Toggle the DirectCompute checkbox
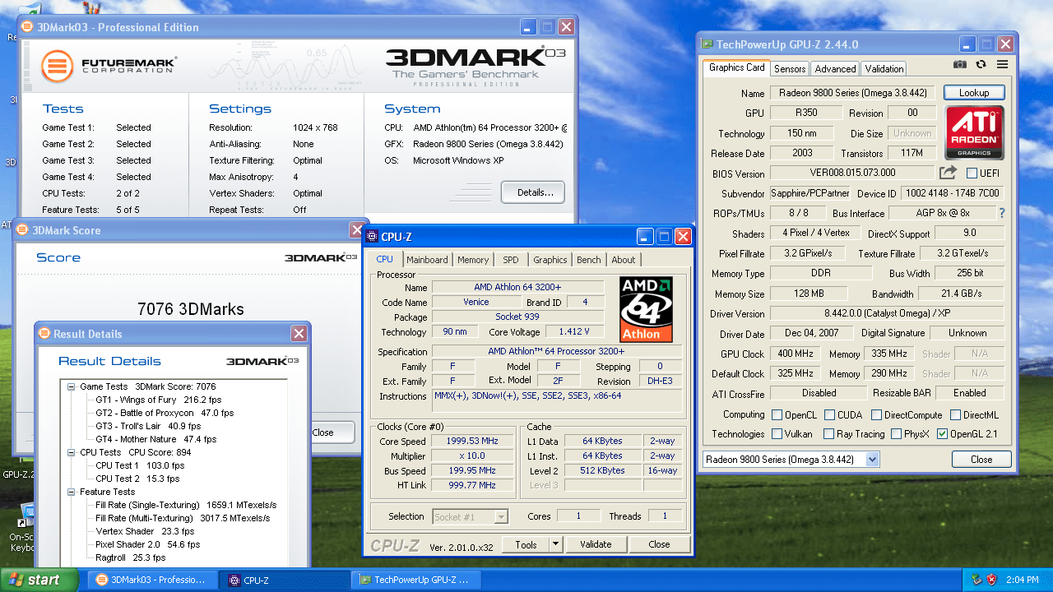 877,415
